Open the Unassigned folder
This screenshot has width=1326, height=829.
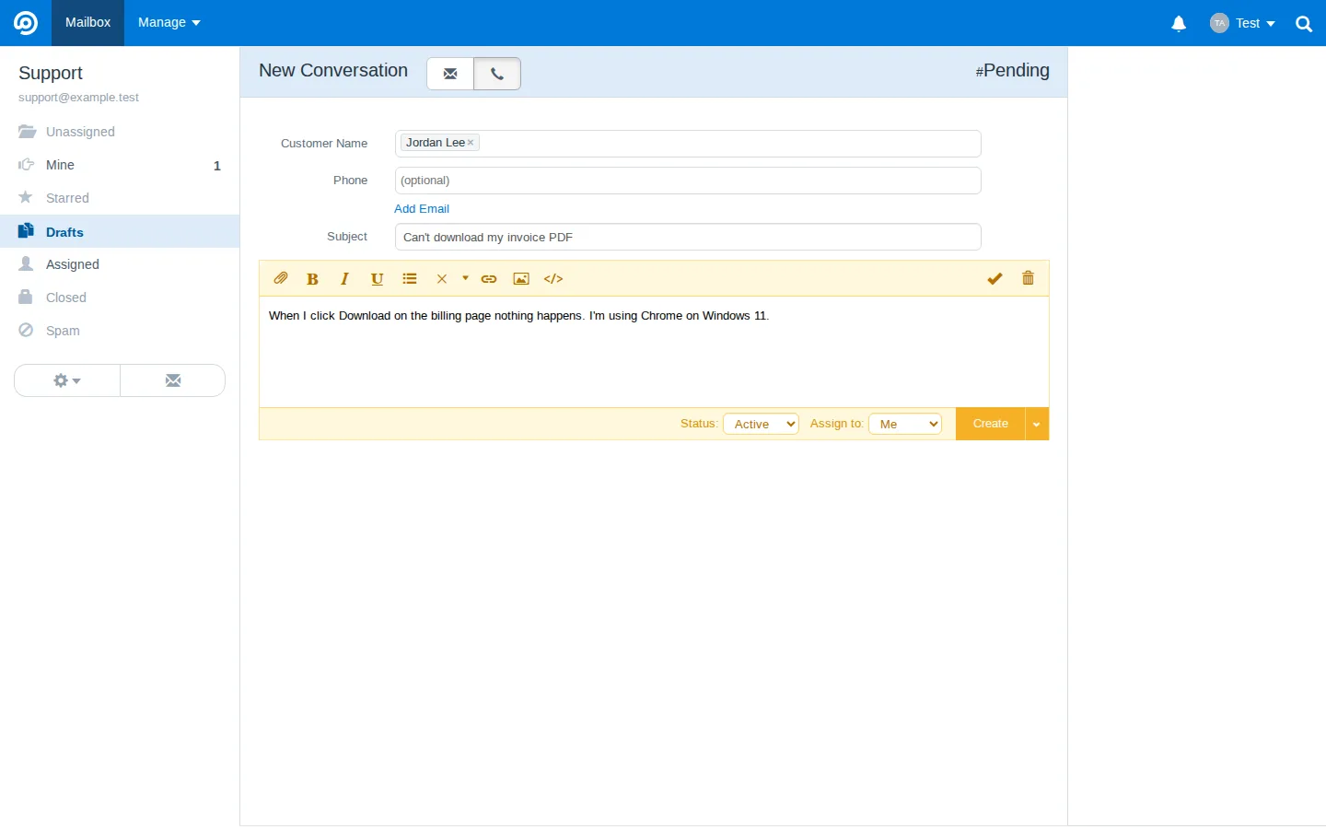120,132
